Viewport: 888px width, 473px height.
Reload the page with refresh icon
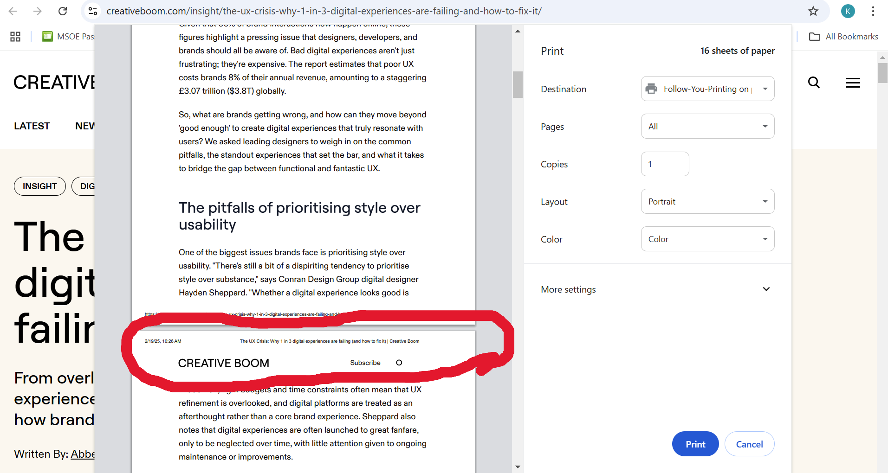coord(63,11)
